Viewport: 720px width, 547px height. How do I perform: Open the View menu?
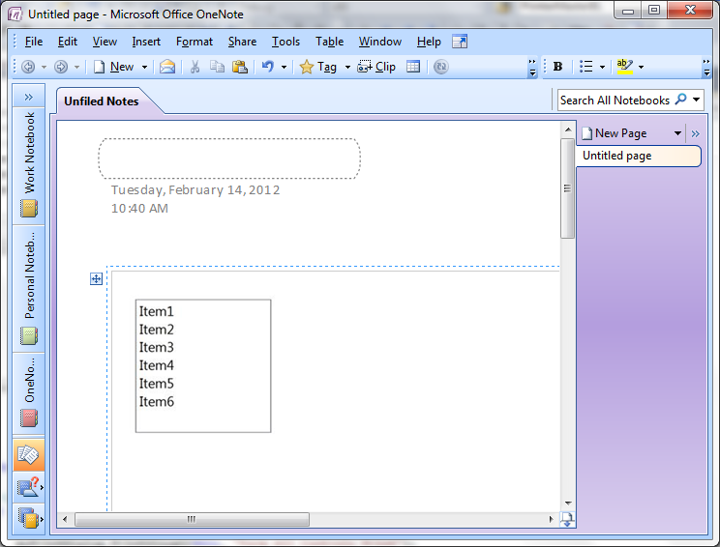click(105, 42)
